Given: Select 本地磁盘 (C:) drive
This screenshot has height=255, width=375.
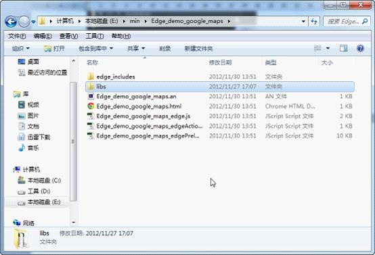Looking at the screenshot, I should (44, 181).
